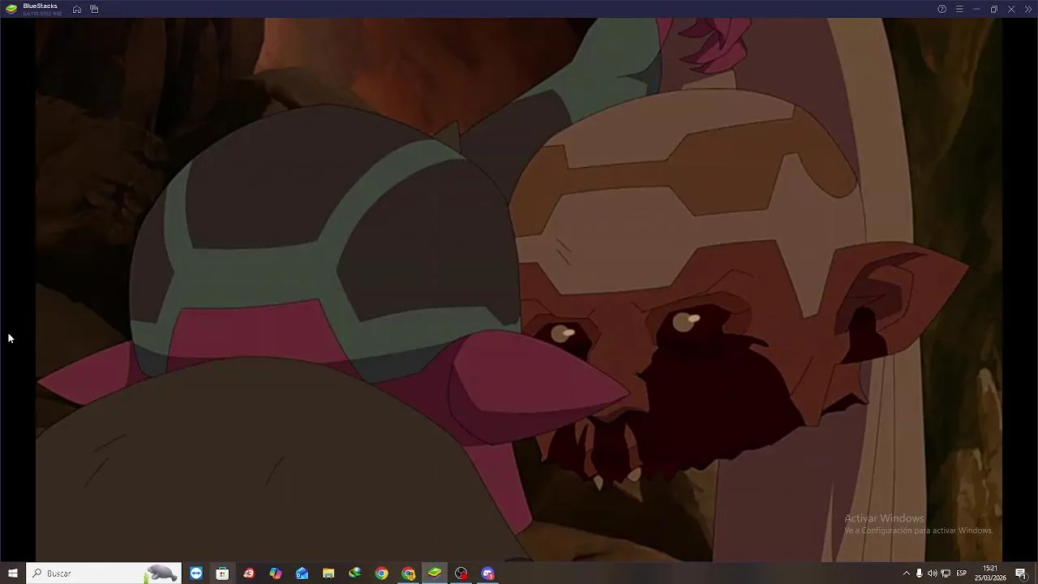Open the clock showing 15:21

(990, 573)
